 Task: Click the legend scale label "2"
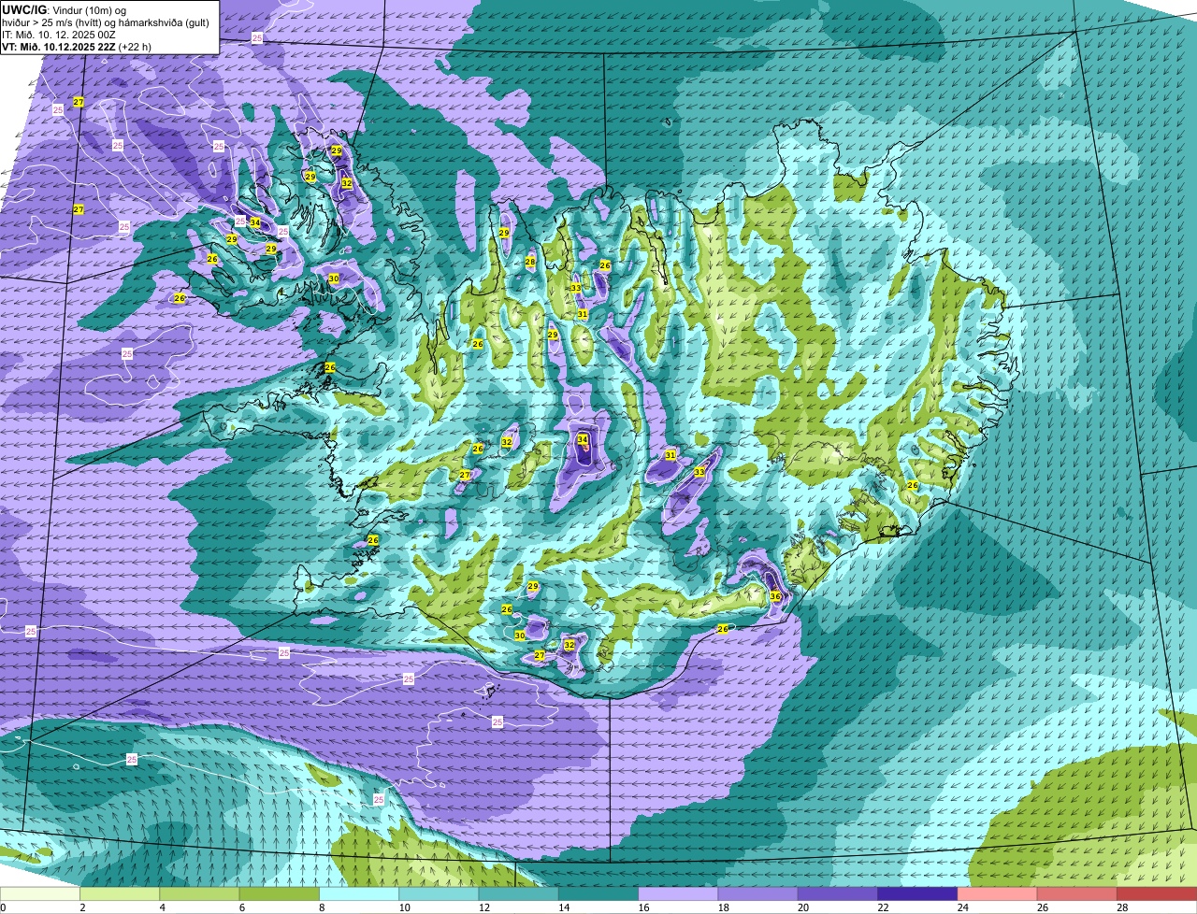point(82,907)
